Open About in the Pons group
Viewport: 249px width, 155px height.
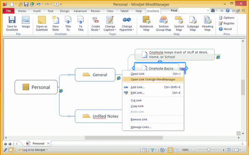pos(225,29)
